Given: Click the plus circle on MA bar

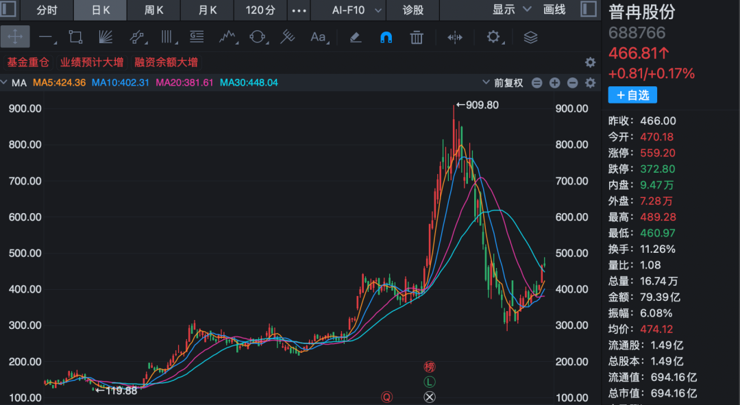Looking at the screenshot, I should (554, 83).
